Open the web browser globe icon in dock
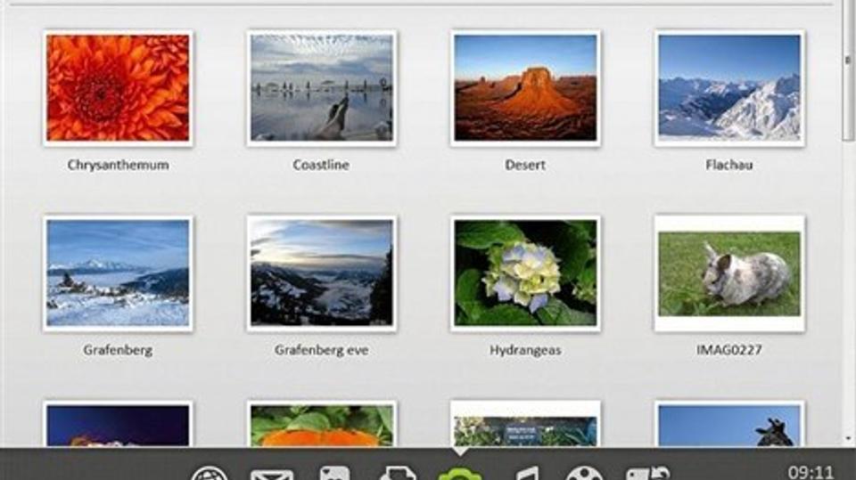Image resolution: width=856 pixels, height=480 pixels. [209, 473]
